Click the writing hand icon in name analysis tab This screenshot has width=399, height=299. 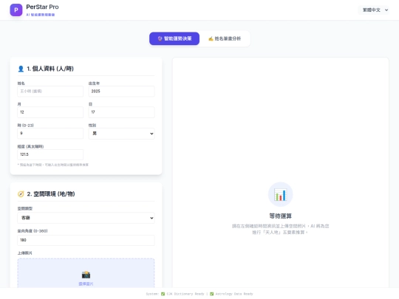pos(211,38)
